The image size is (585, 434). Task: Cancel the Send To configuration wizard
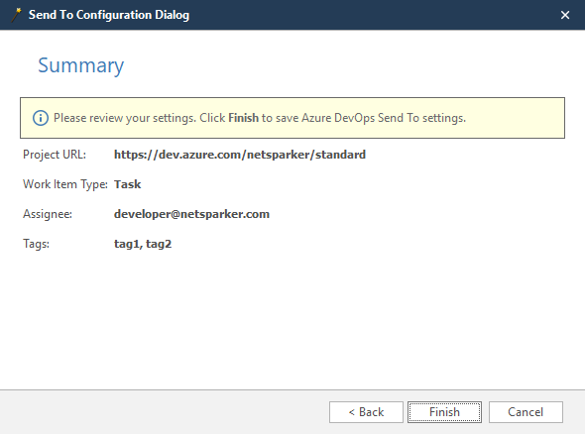tap(526, 412)
